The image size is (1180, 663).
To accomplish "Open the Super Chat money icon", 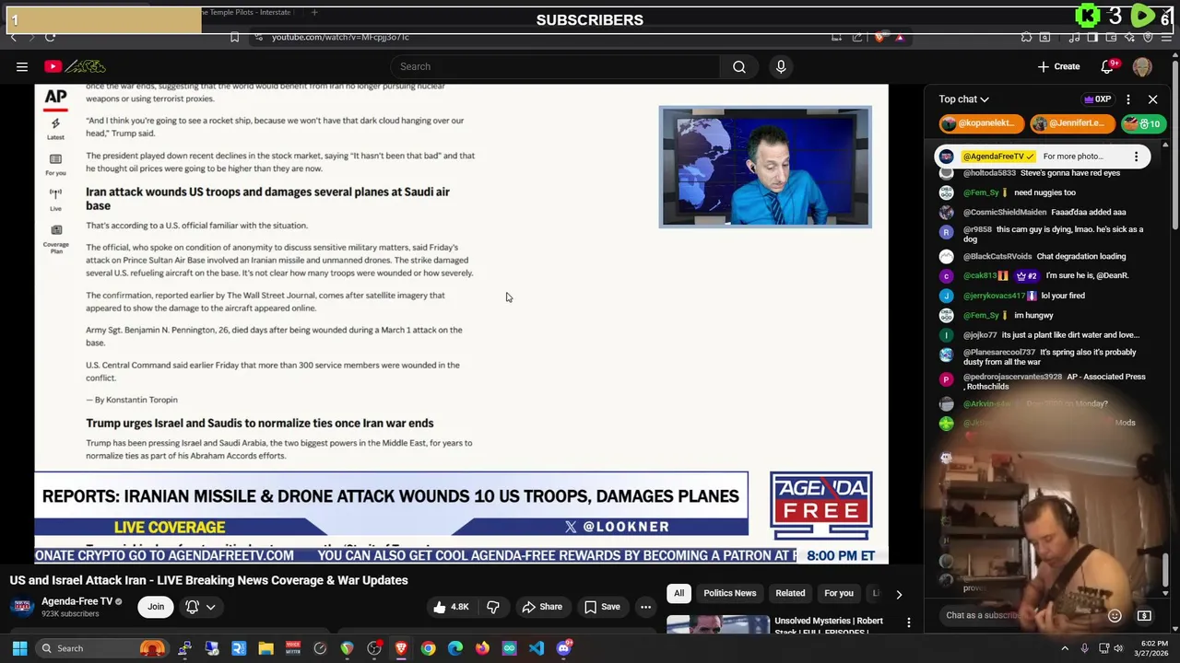I will 1144,615.
